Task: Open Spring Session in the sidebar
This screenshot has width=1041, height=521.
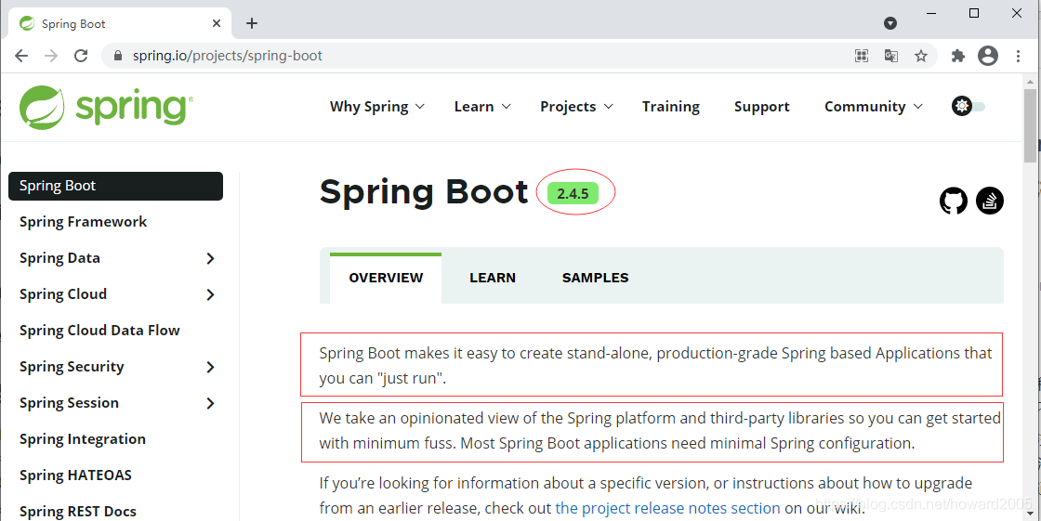Action: (69, 403)
